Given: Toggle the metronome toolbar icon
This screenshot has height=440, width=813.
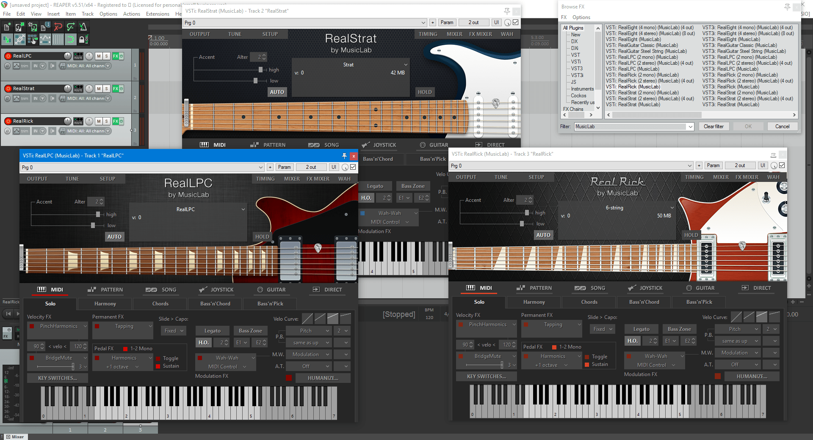Looking at the screenshot, I should [x=83, y=27].
